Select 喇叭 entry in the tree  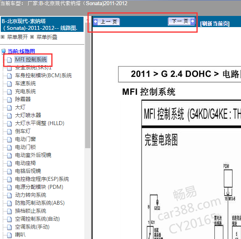pyautogui.click(x=20, y=235)
